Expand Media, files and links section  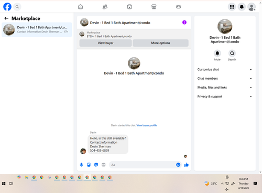tap(225, 88)
